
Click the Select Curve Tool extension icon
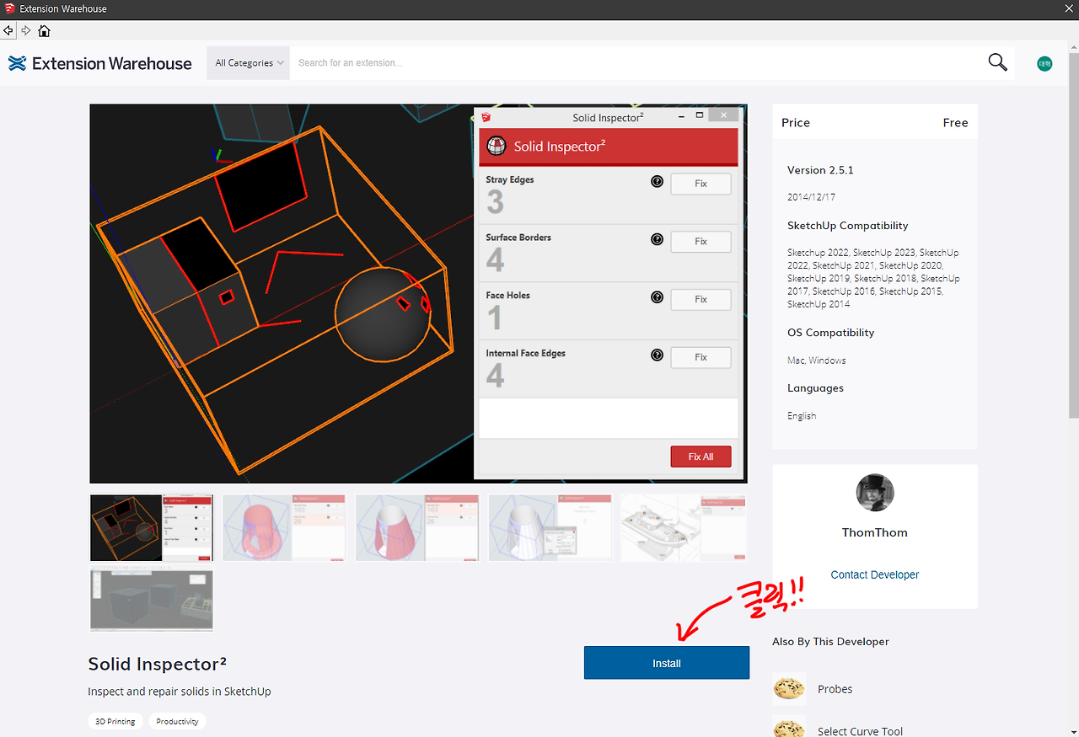[789, 726]
